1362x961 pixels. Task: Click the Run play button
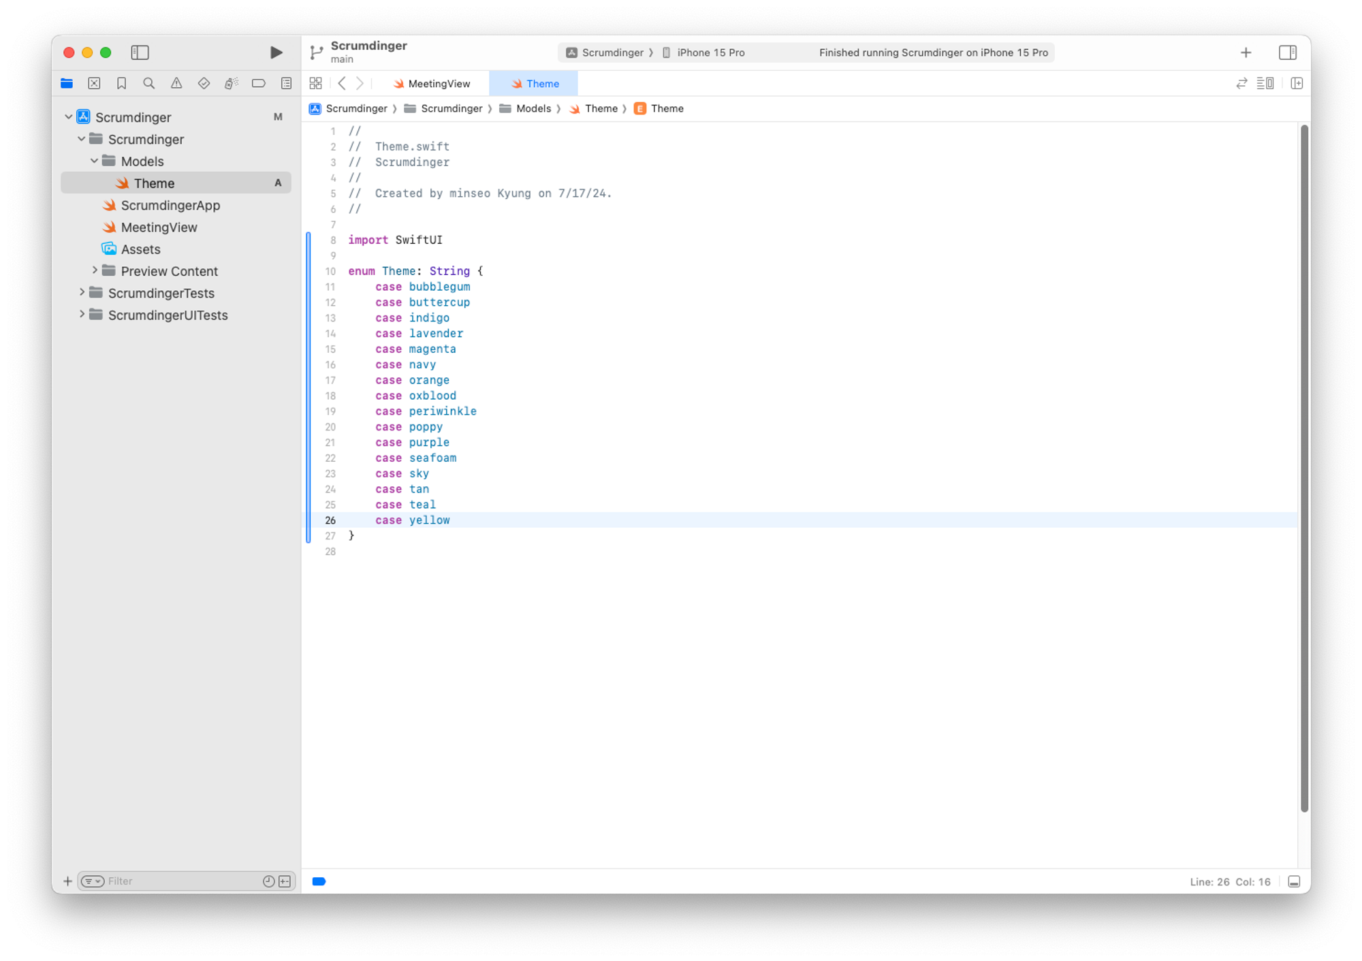click(276, 52)
